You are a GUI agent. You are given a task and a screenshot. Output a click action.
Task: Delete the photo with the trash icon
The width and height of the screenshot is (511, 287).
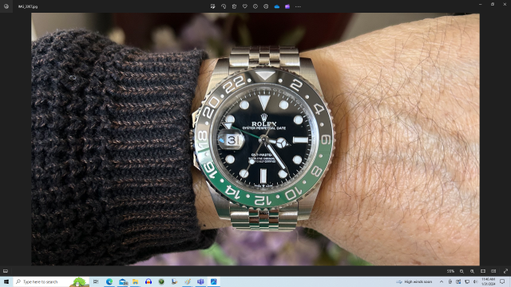click(x=234, y=6)
